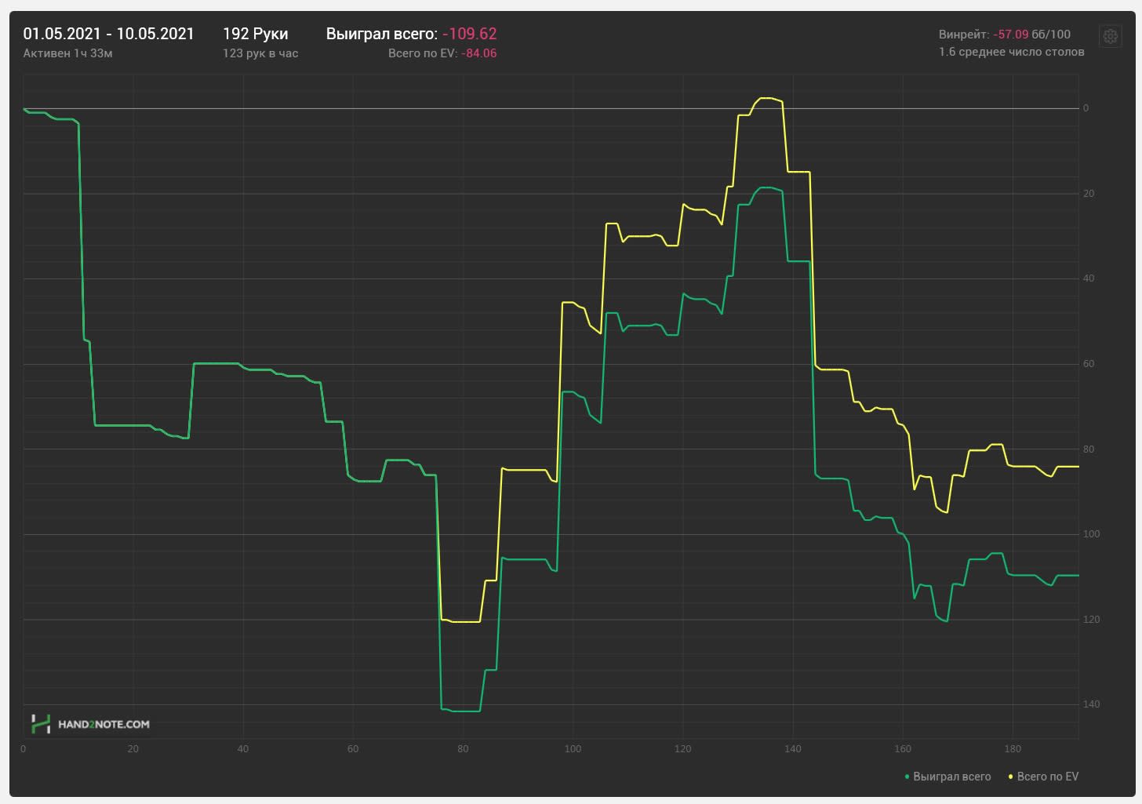The image size is (1142, 804).
Task: Click the 'Всего по EV:' header label
Action: pos(423,53)
